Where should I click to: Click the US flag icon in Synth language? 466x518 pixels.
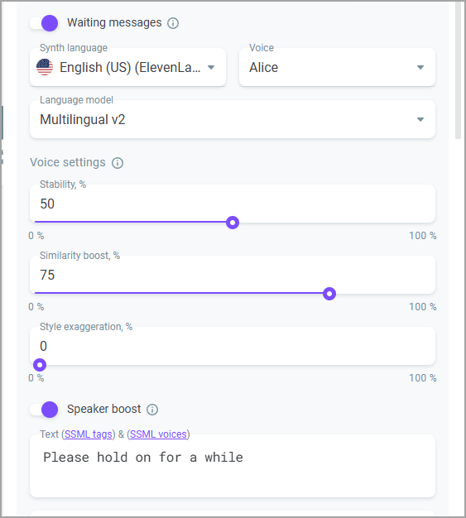(45, 67)
